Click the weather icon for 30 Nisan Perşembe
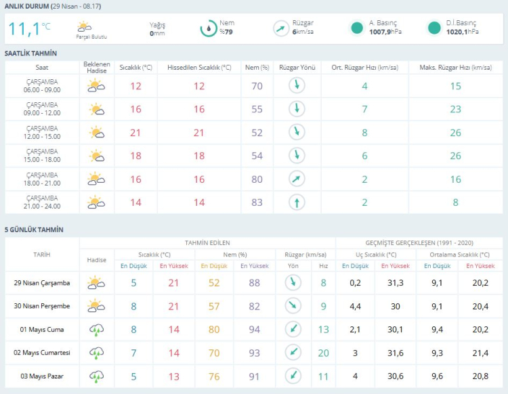The height and width of the screenshot is (394, 508). (96, 306)
